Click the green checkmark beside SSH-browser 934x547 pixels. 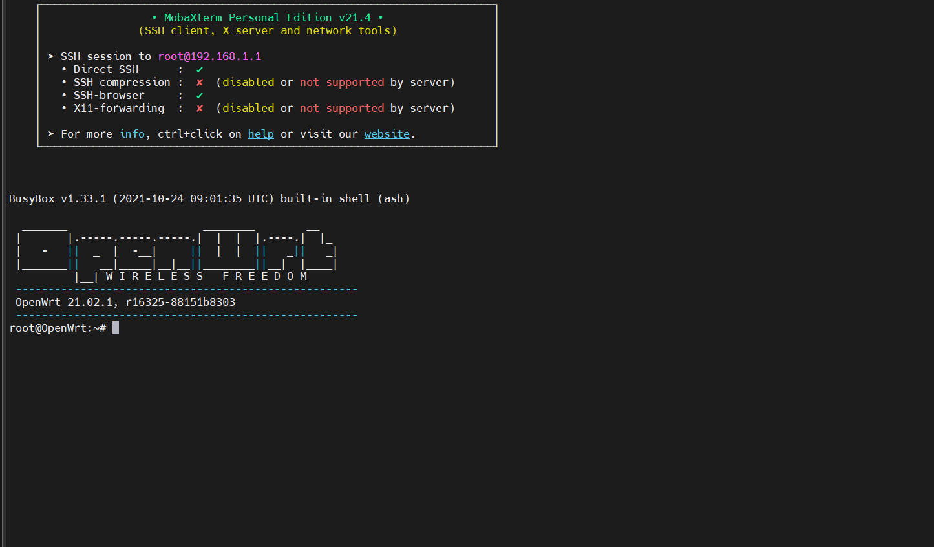200,95
